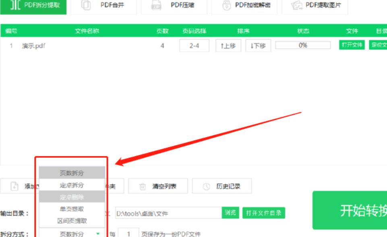Click the extract images icon
The width and height of the screenshot is (387, 237).
pyautogui.click(x=297, y=5)
